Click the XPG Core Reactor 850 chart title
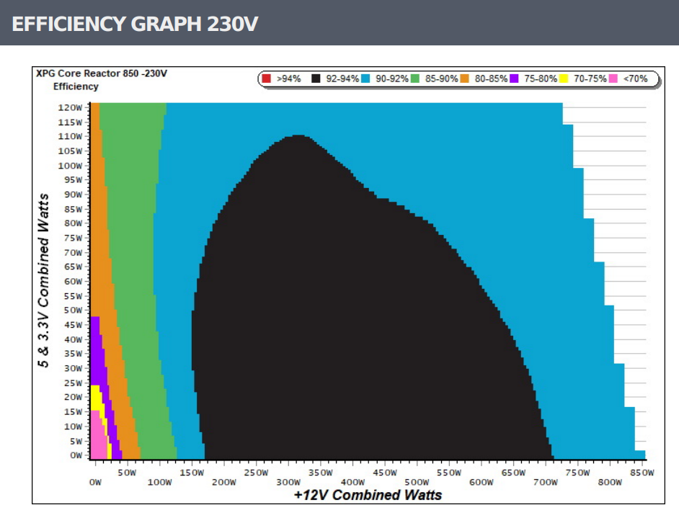The width and height of the screenshot is (679, 518). click(x=101, y=73)
